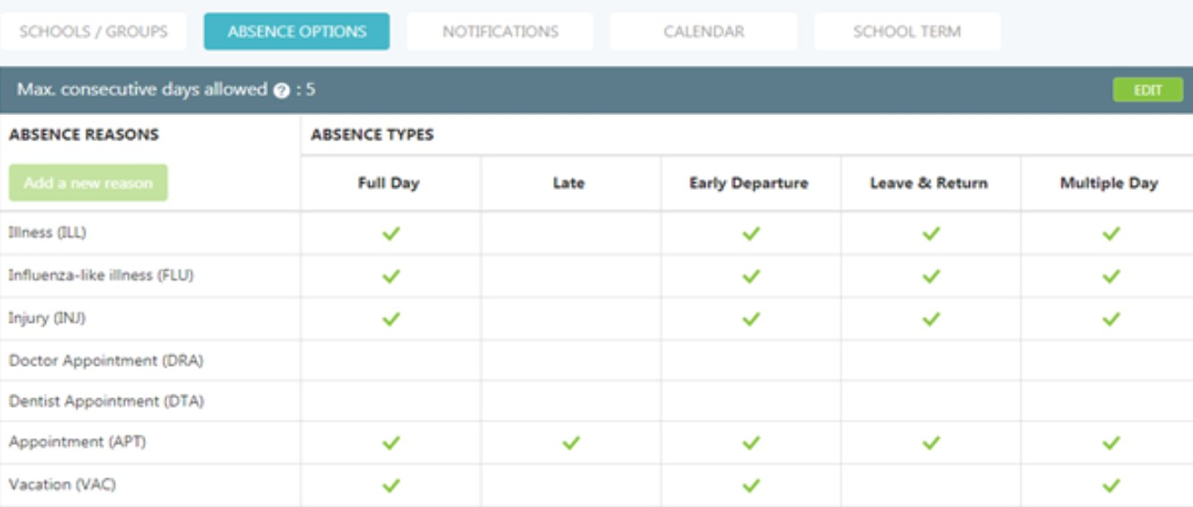Click the Illness Full Day checkmark
1193x507 pixels.
point(390,234)
